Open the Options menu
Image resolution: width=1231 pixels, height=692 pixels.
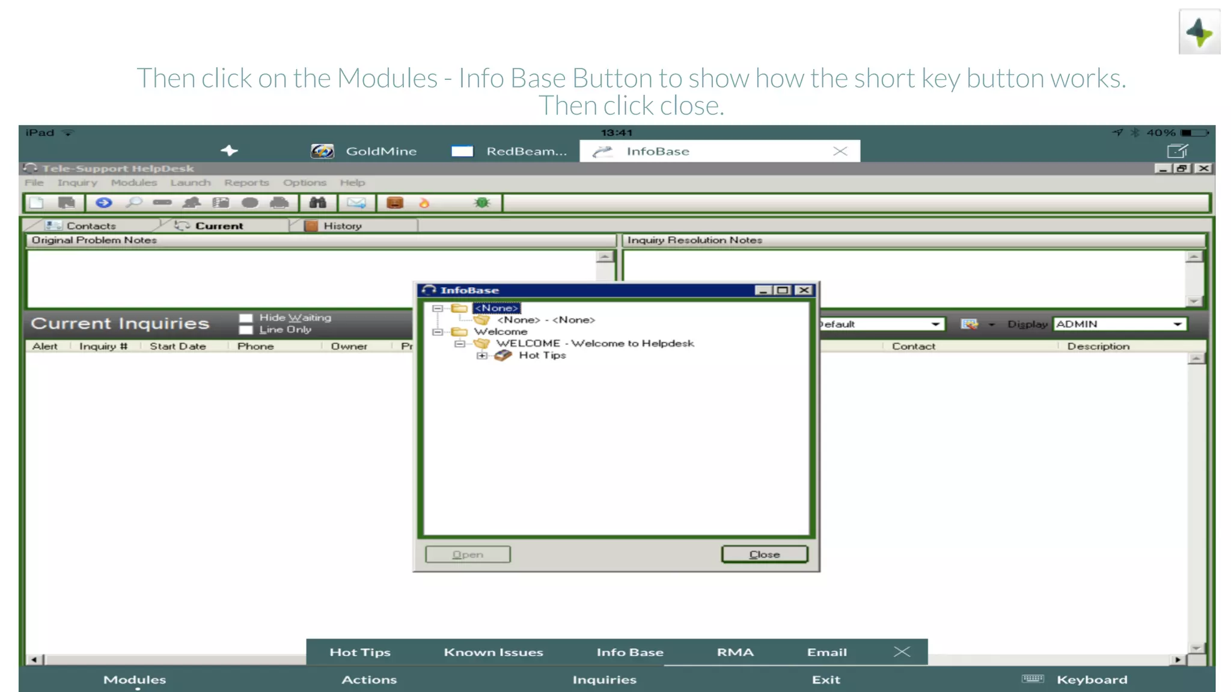click(x=304, y=183)
